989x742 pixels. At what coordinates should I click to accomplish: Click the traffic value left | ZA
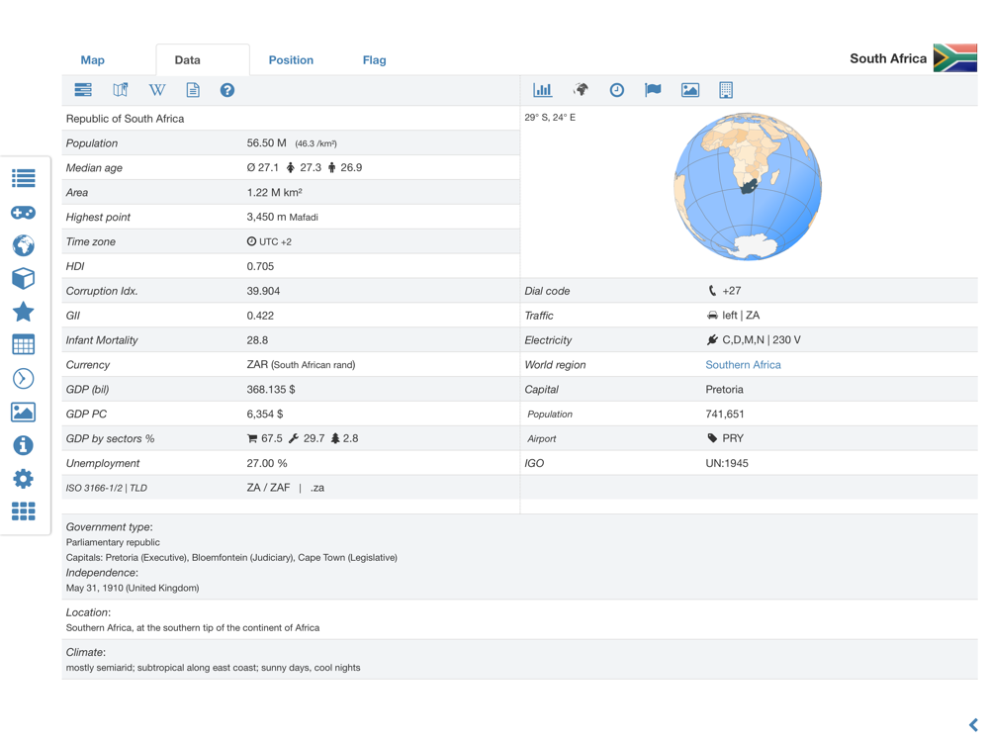click(733, 316)
